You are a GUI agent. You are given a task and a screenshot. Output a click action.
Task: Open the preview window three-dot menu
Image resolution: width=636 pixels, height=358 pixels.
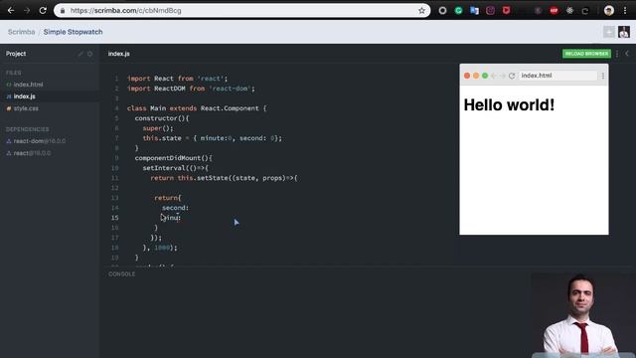click(603, 76)
